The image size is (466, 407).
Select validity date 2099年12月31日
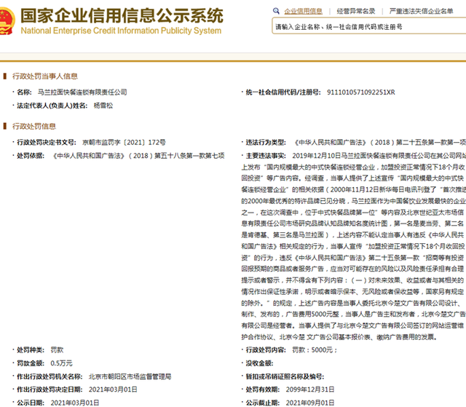[310, 390]
